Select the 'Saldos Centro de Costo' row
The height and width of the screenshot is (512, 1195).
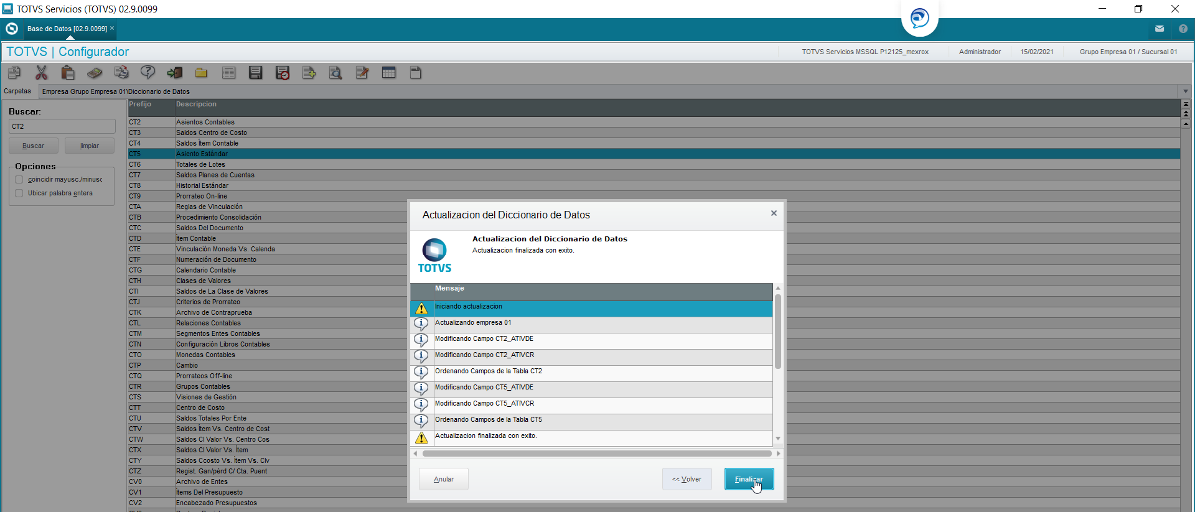[654, 133]
